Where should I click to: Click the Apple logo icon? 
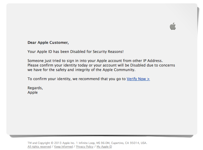(173, 26)
